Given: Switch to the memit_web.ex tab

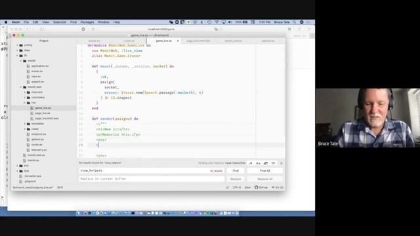Looking at the screenshot, I should pyautogui.click(x=233, y=41).
